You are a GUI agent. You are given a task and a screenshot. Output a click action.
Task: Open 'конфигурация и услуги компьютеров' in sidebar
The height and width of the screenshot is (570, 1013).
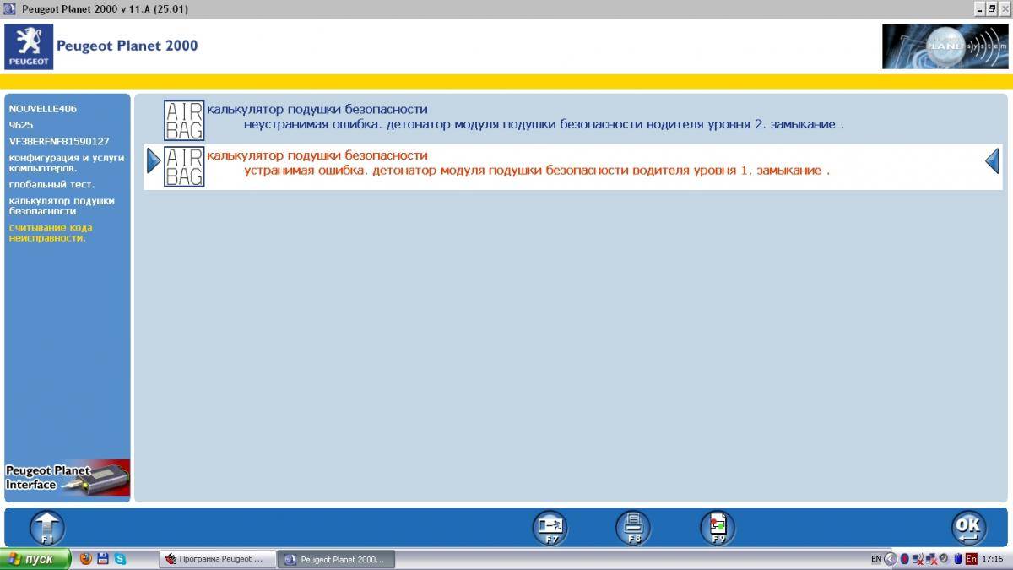62,163
